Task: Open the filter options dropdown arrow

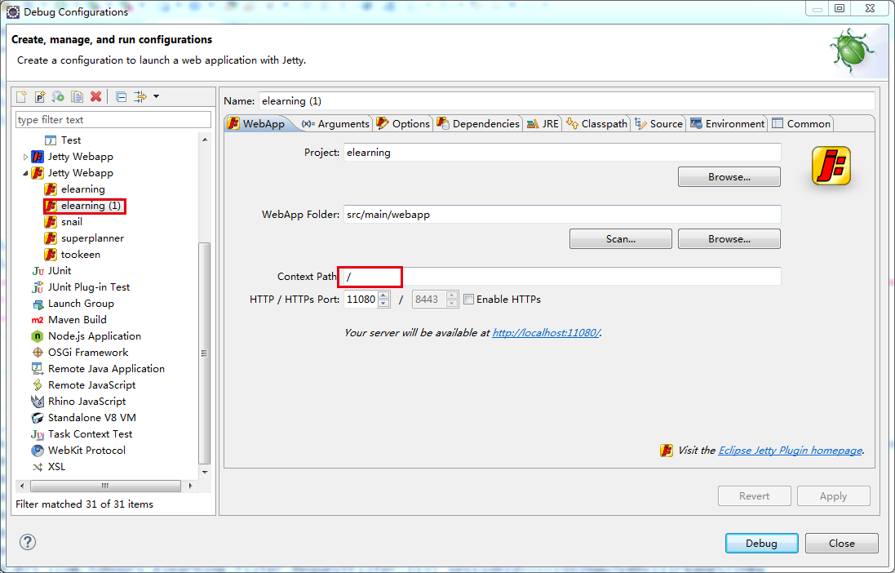Action: pos(156,96)
